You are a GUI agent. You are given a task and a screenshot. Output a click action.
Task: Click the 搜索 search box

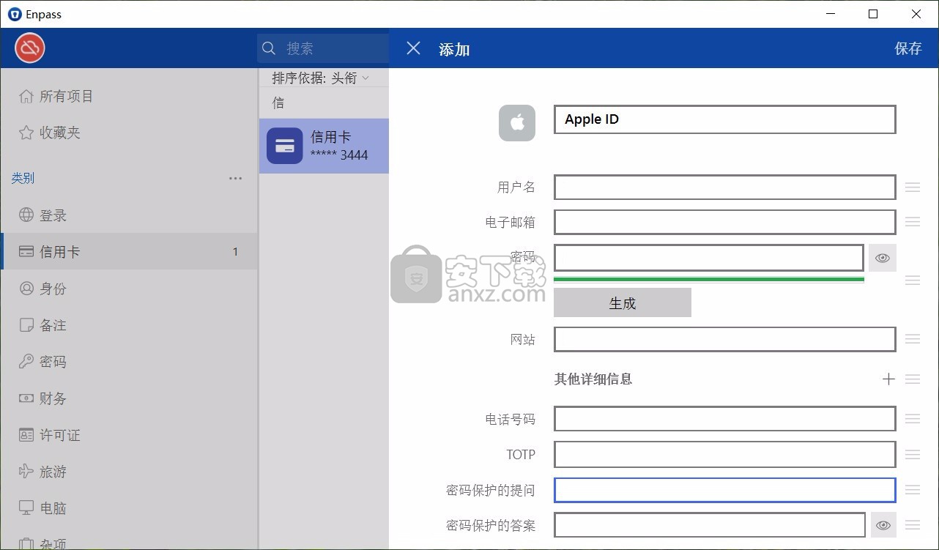pyautogui.click(x=323, y=48)
